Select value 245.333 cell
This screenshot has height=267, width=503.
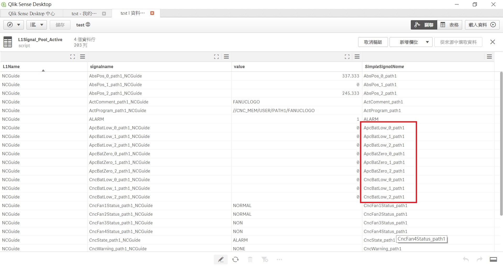point(297,93)
